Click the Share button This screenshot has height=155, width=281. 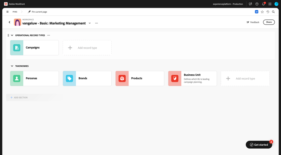click(269, 22)
